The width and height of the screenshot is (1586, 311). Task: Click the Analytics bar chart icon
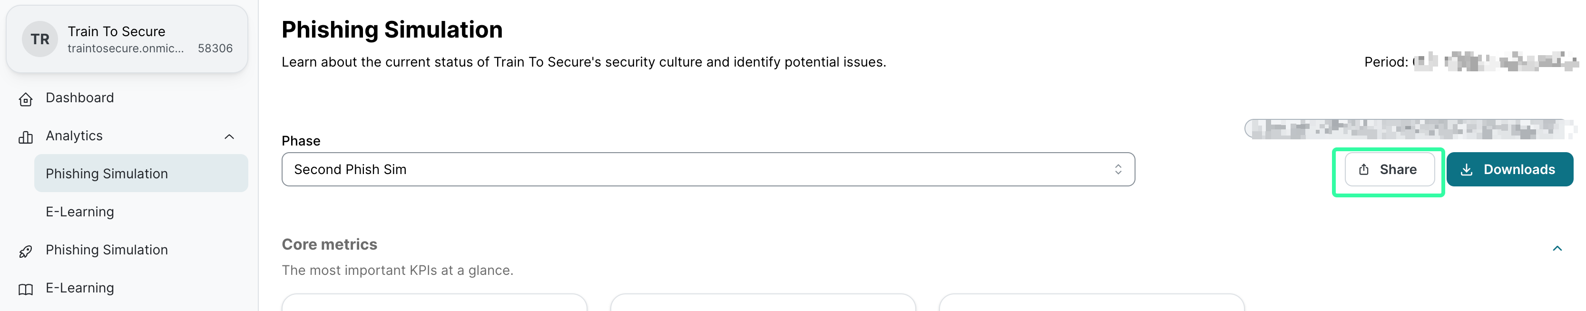(x=25, y=137)
